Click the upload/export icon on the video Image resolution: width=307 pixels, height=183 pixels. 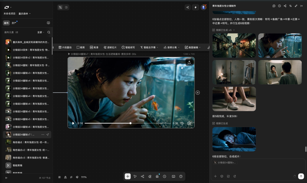189,62
